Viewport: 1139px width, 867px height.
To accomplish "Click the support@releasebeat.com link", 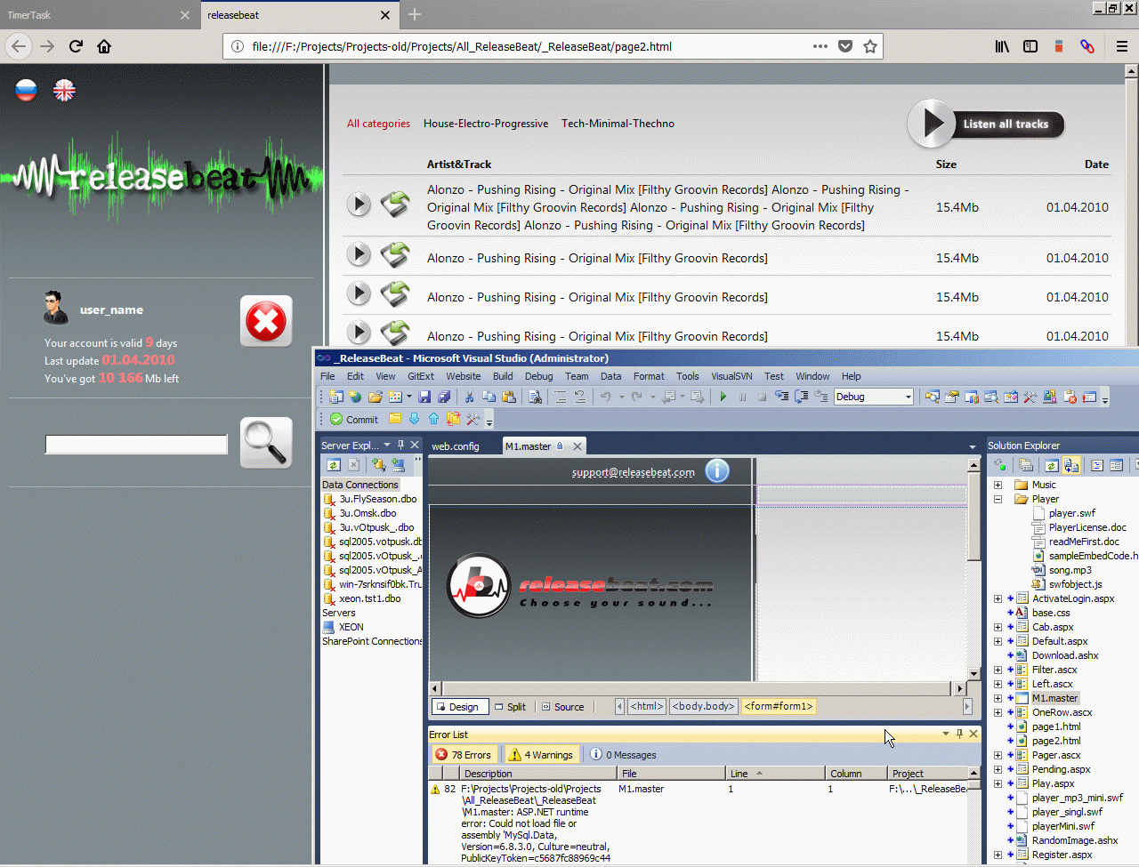I will 633,472.
